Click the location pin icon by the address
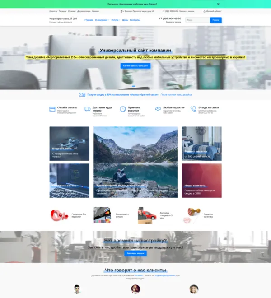The height and width of the screenshot is (298, 271). point(121,11)
